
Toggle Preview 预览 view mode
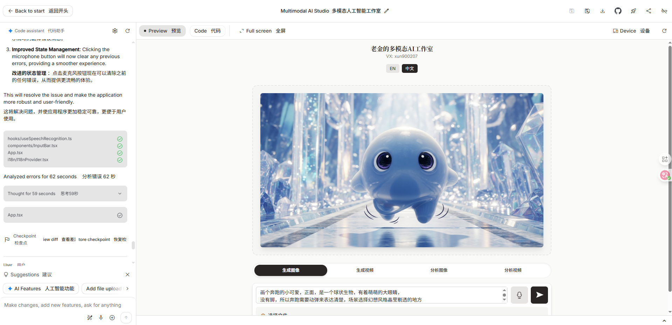pos(162,31)
